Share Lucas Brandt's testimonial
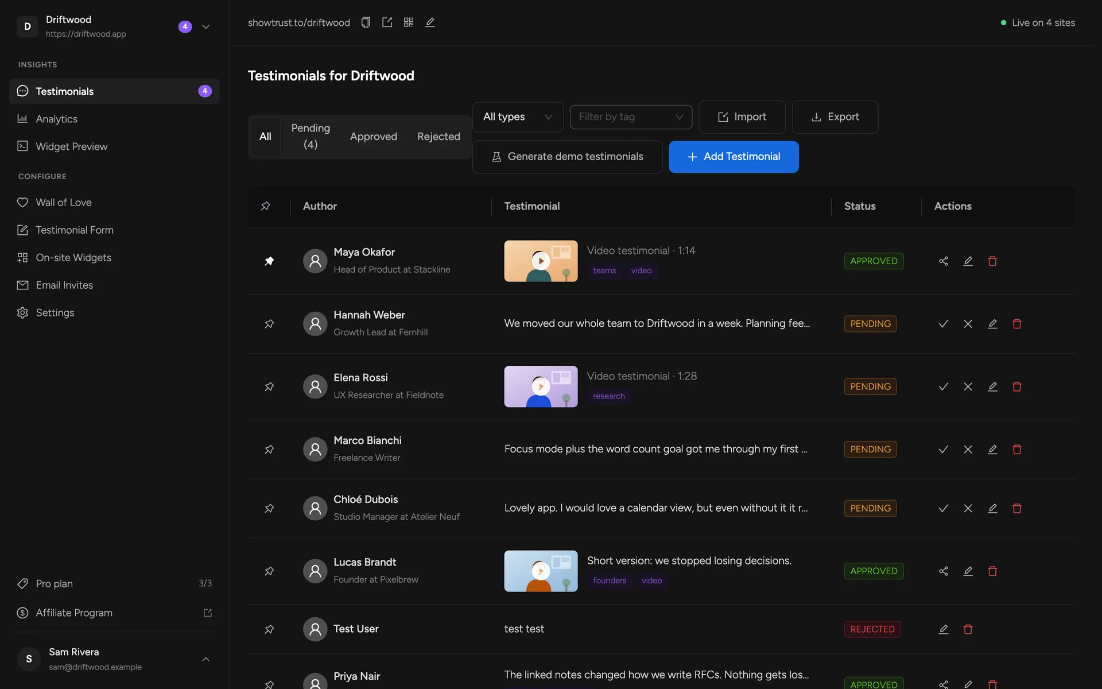Screen dimensions: 1102x689 coord(944,571)
